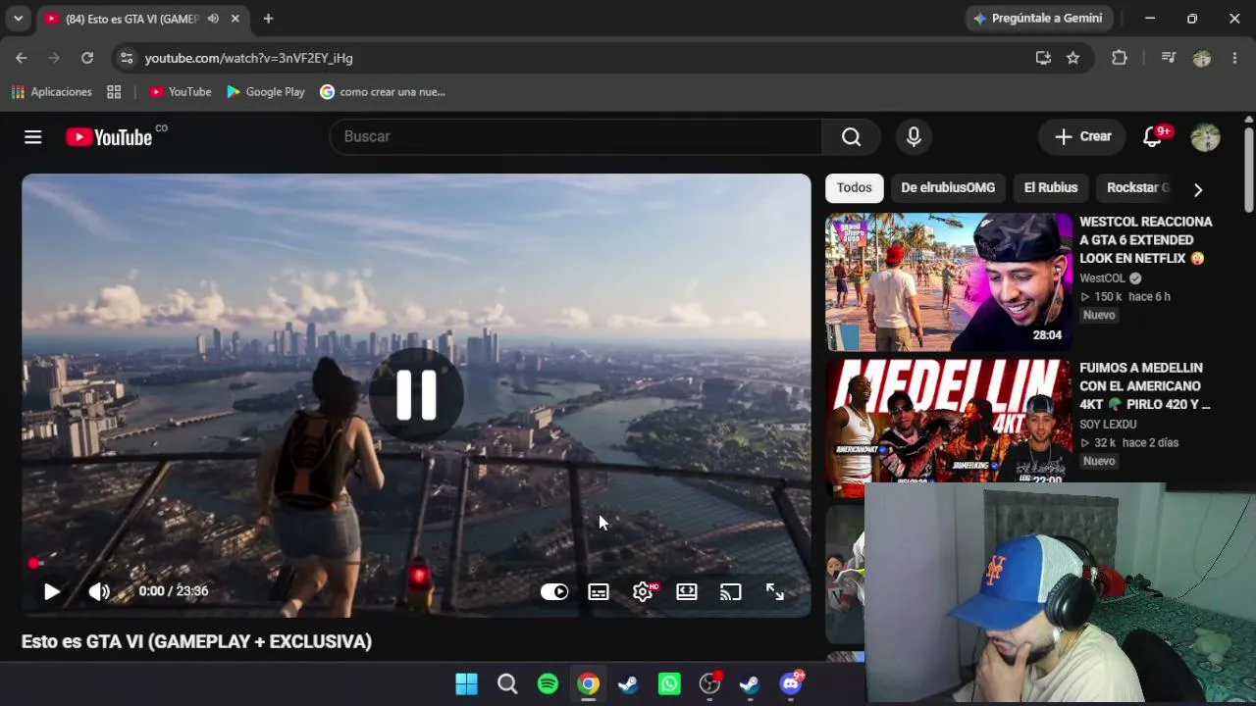The height and width of the screenshot is (706, 1256).
Task: Open the Chrome three-dot menu
Action: (1233, 58)
